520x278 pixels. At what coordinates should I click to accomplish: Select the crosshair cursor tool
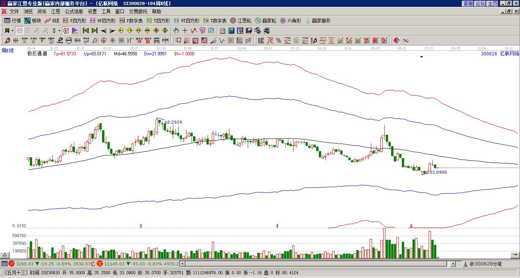(185, 31)
